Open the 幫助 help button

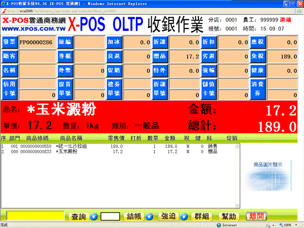click(229, 216)
